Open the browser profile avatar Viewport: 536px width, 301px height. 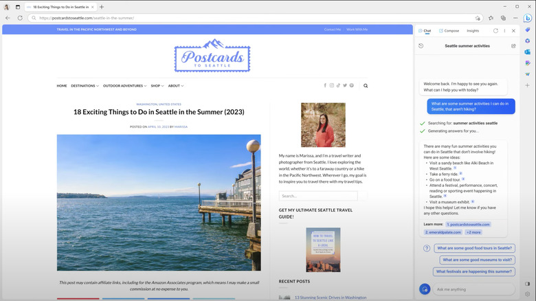pos(6,7)
